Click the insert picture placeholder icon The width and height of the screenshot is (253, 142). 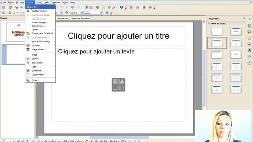pos(115,88)
